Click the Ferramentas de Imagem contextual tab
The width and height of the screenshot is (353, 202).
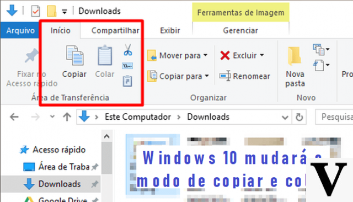click(240, 13)
